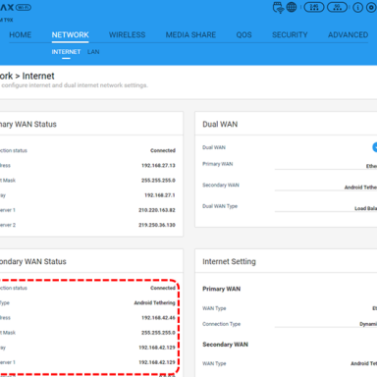Switch to the WIRELESS tab
The height and width of the screenshot is (377, 377).
pos(128,35)
